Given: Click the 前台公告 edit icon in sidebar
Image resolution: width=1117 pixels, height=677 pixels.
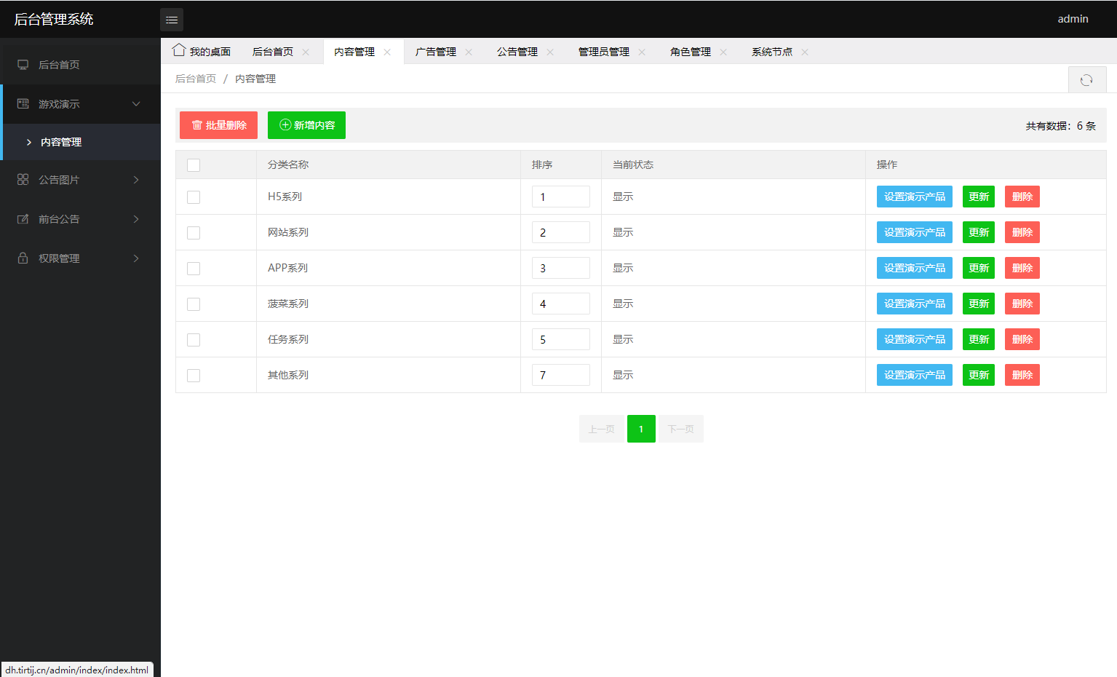Looking at the screenshot, I should click(22, 218).
